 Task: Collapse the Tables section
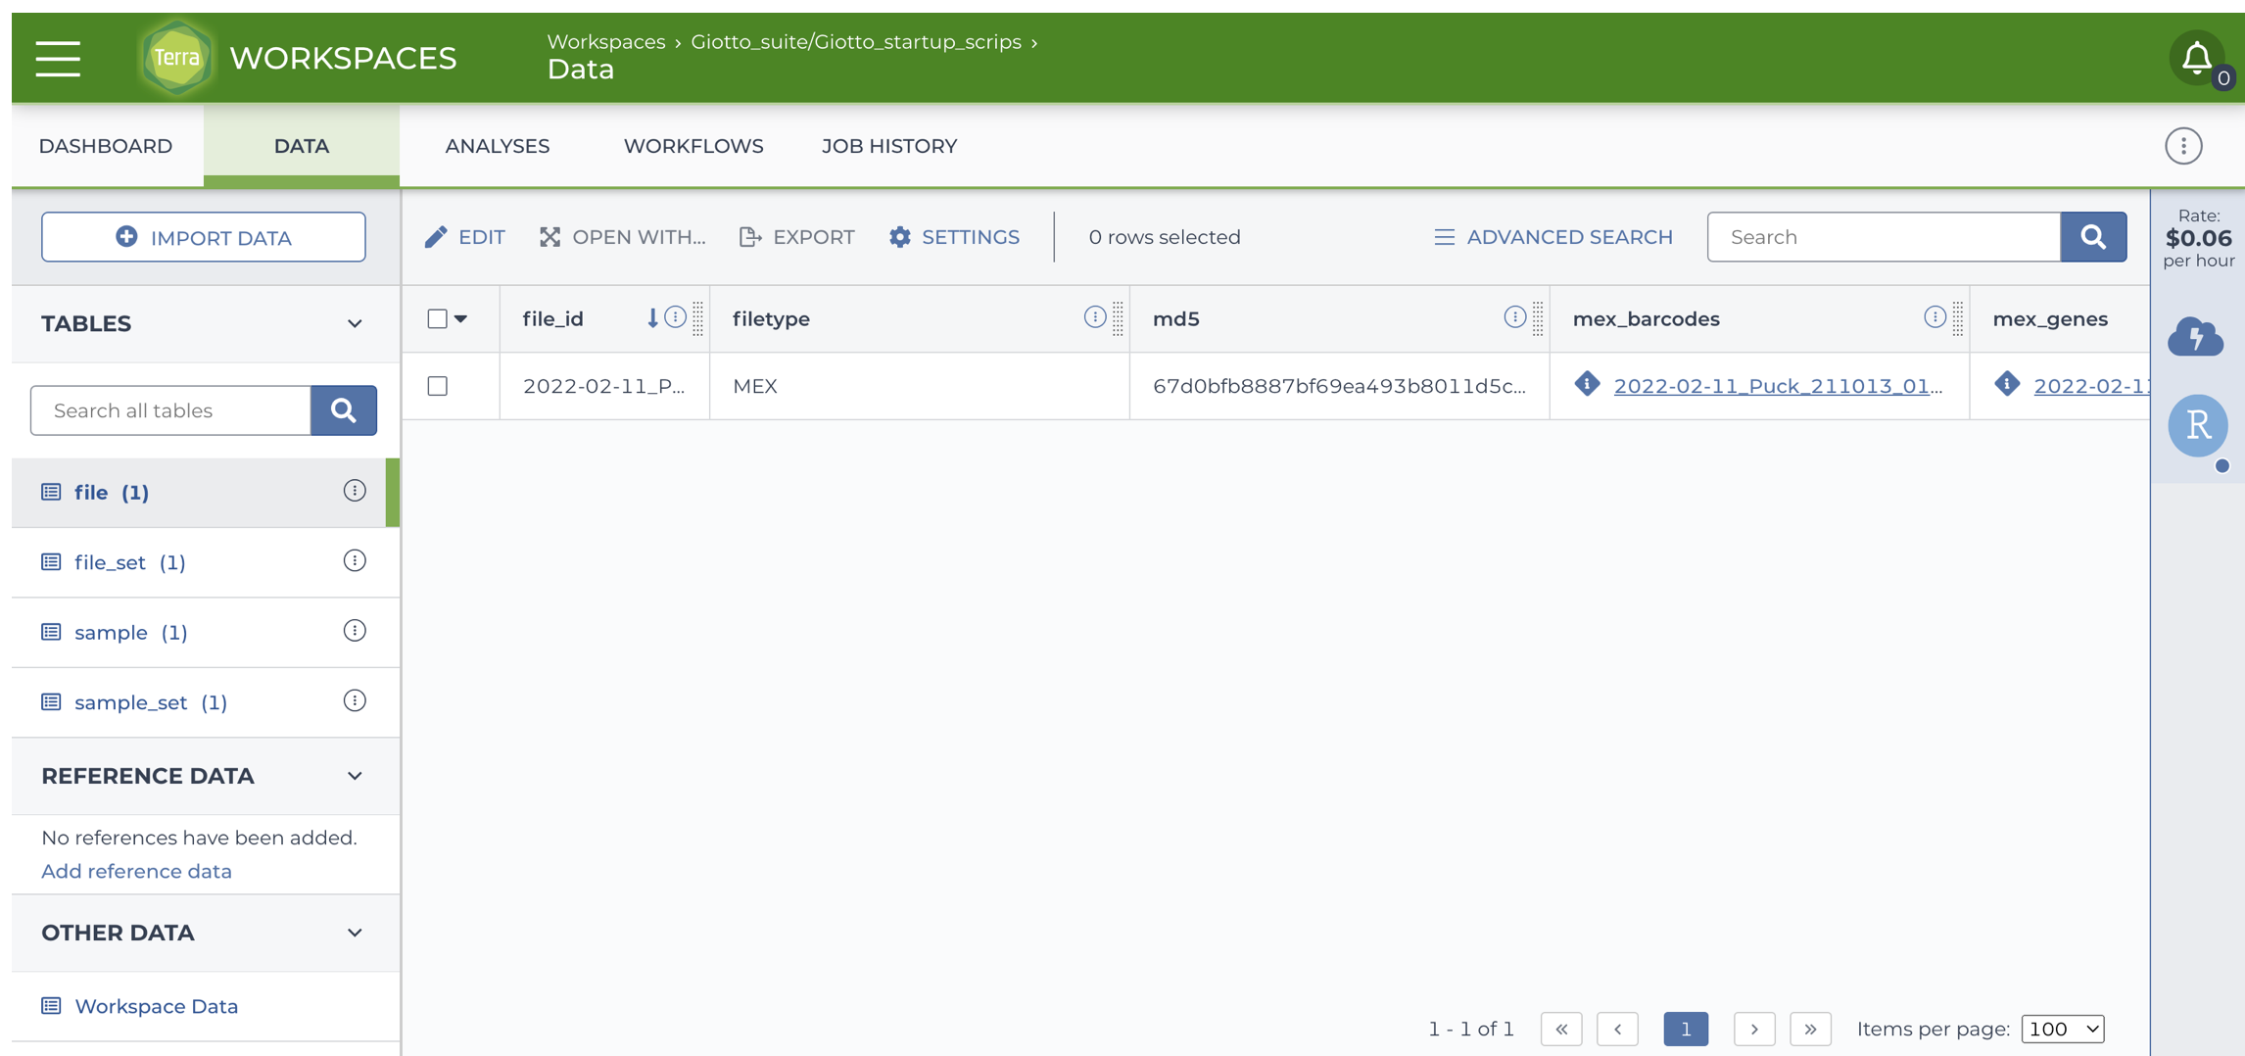tap(355, 324)
